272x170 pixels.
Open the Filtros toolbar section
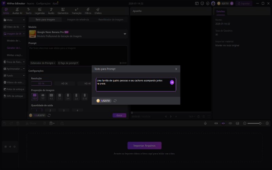(x=88, y=11)
